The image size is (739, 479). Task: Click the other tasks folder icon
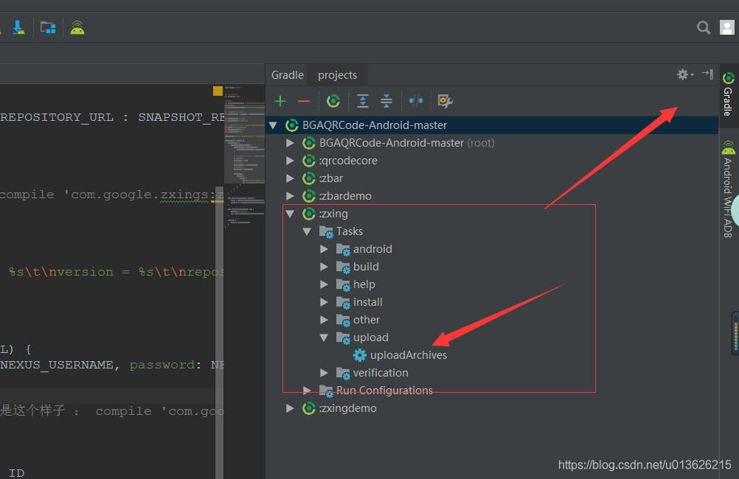pos(343,321)
